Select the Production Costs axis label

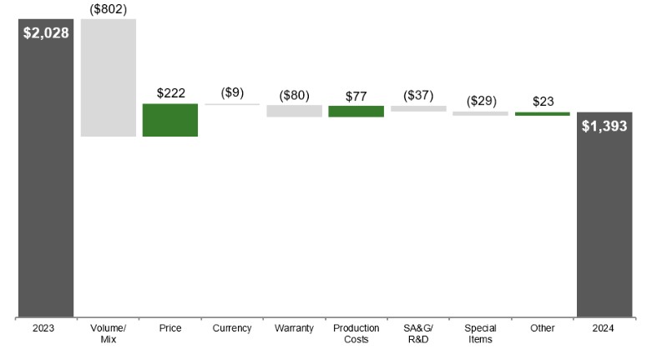click(356, 333)
